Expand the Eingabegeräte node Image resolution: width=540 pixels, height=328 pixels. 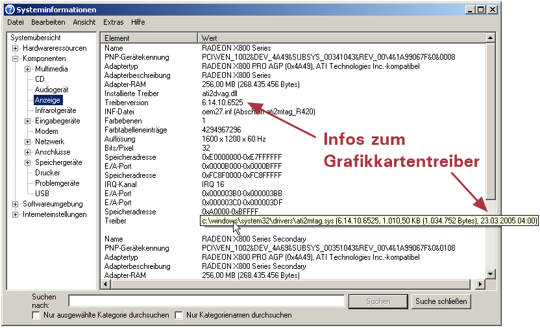coord(27,121)
